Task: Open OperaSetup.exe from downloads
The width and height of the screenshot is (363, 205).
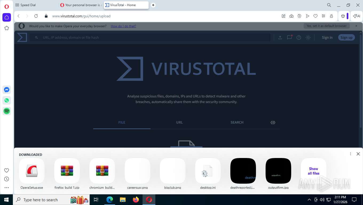Action: coord(32,174)
